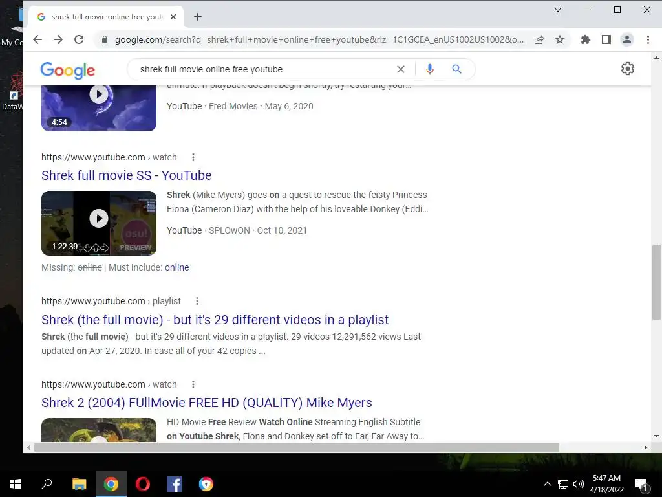Show hidden system tray icons
Viewport: 662px width, 497px height.
[x=547, y=484]
